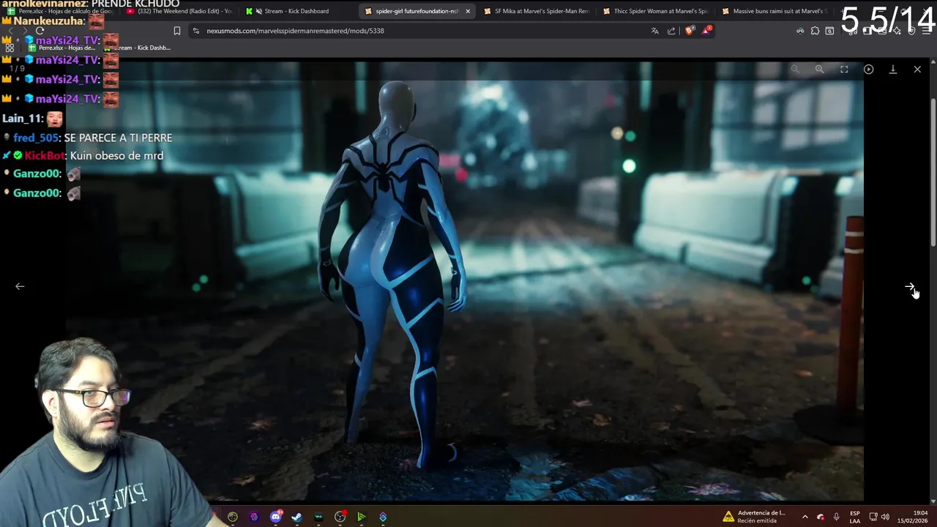Screen dimensions: 937x527
Task: Open Brave Shields lion icon
Action: pos(689,31)
